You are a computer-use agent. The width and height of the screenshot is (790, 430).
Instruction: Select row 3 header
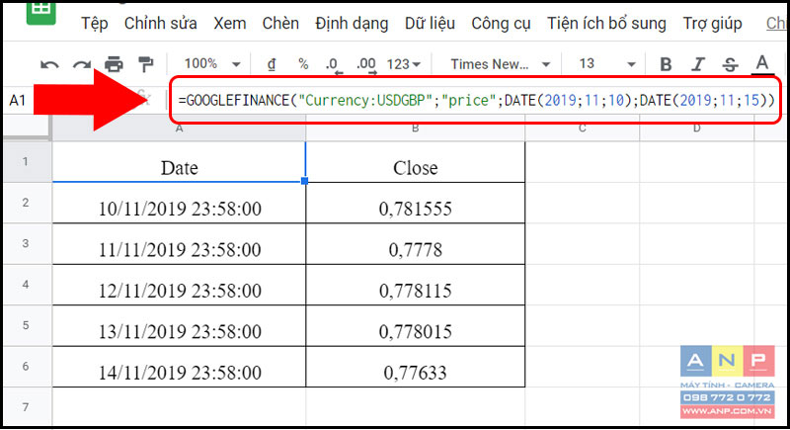coord(26,243)
